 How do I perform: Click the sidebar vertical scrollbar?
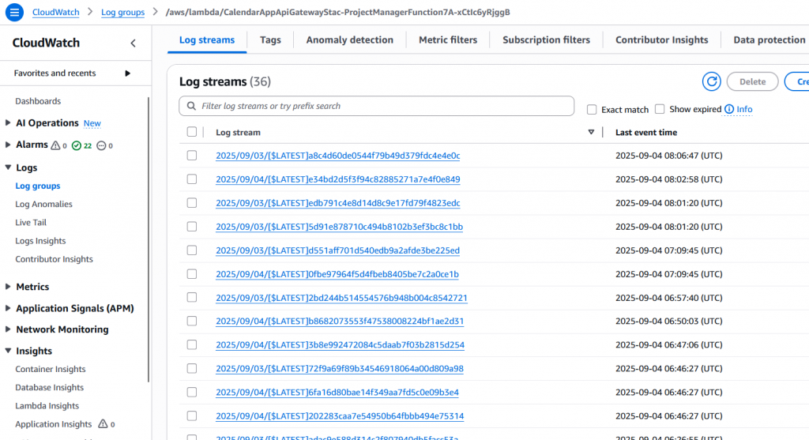(149, 240)
